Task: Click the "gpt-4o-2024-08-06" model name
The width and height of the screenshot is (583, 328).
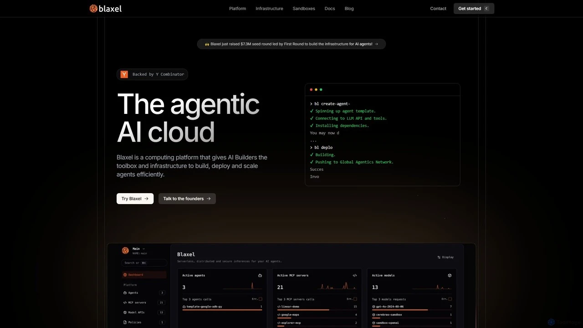Action: click(390, 307)
